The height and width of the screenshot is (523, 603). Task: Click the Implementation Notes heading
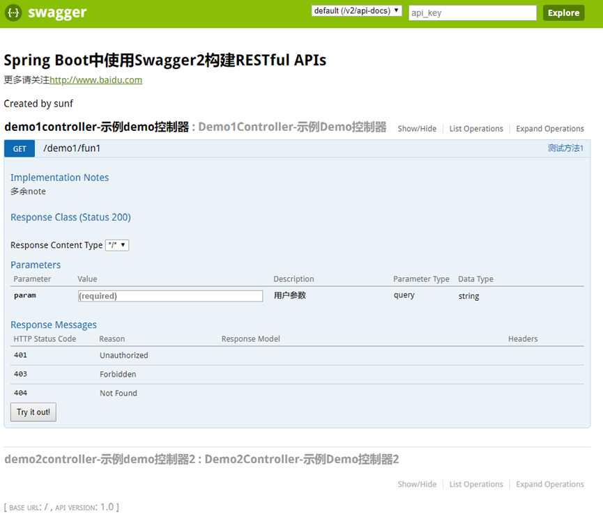pos(60,178)
